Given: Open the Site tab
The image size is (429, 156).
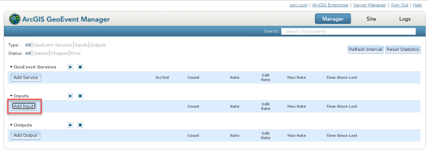Looking at the screenshot, I should click(371, 19).
